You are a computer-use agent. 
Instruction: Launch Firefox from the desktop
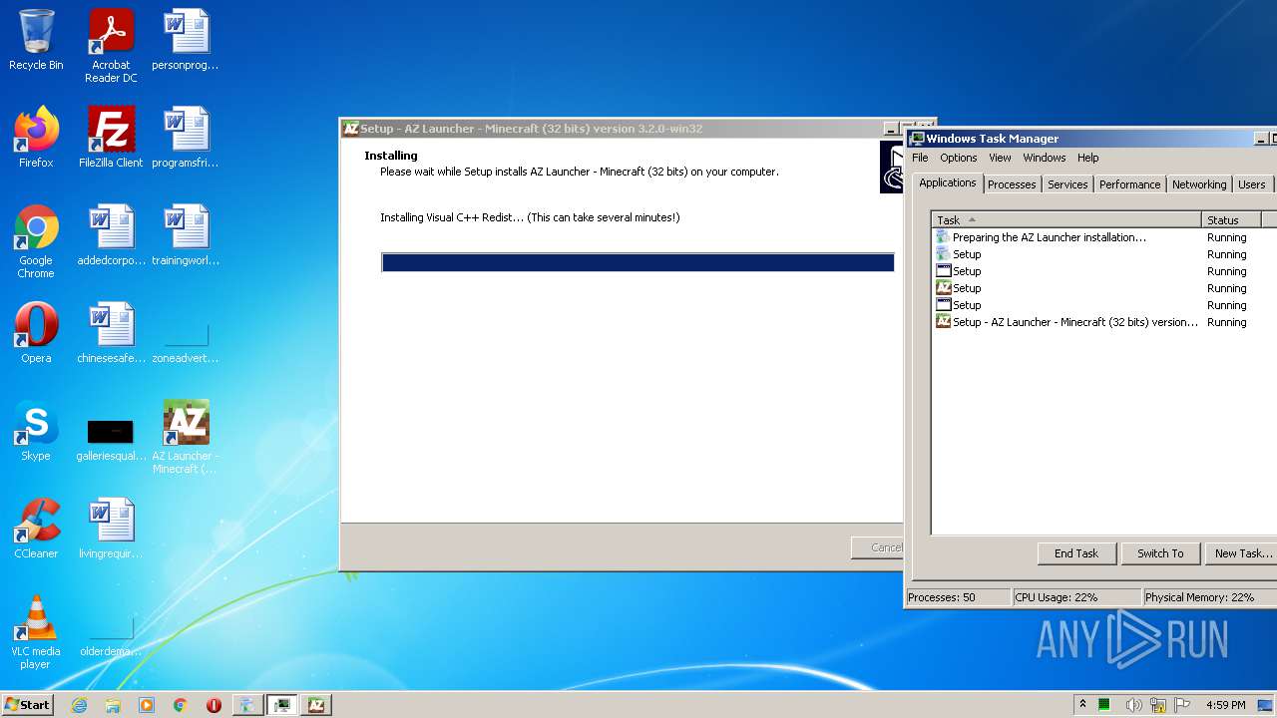[36, 138]
